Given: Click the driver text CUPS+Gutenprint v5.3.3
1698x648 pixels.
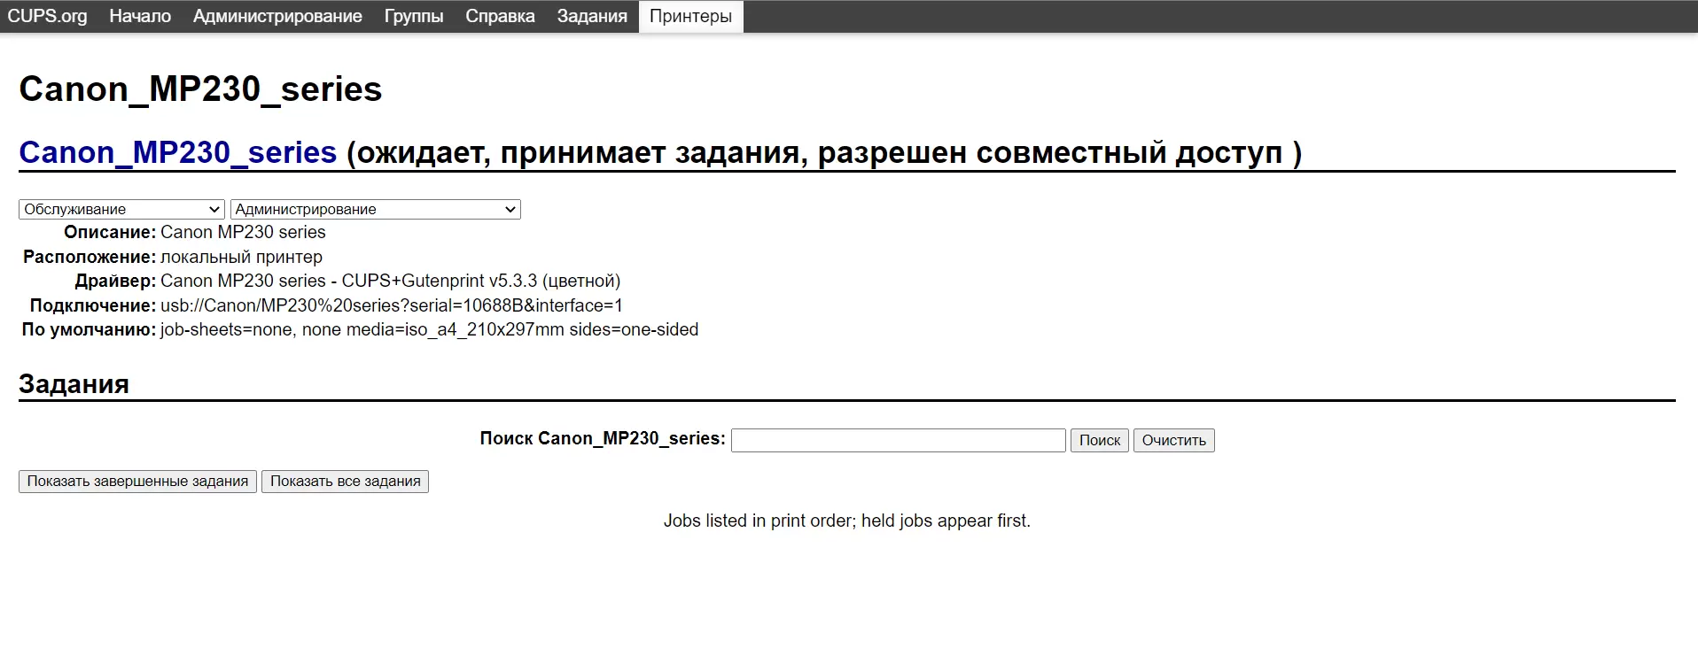Looking at the screenshot, I should (440, 281).
